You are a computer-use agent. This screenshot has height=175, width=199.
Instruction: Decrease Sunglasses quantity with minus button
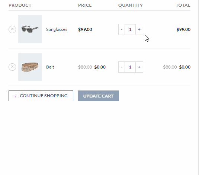[122, 29]
